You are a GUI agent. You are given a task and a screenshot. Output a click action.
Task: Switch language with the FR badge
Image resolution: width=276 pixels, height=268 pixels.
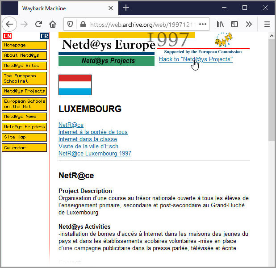[x=44, y=36]
